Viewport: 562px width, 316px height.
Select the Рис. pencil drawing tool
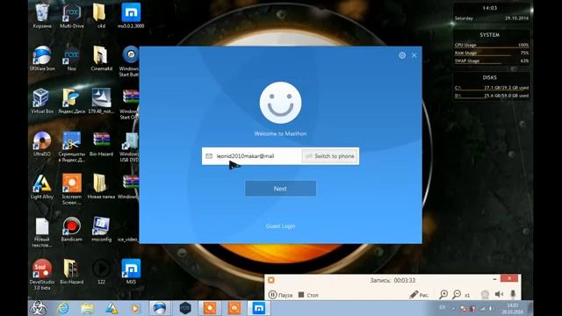click(419, 295)
